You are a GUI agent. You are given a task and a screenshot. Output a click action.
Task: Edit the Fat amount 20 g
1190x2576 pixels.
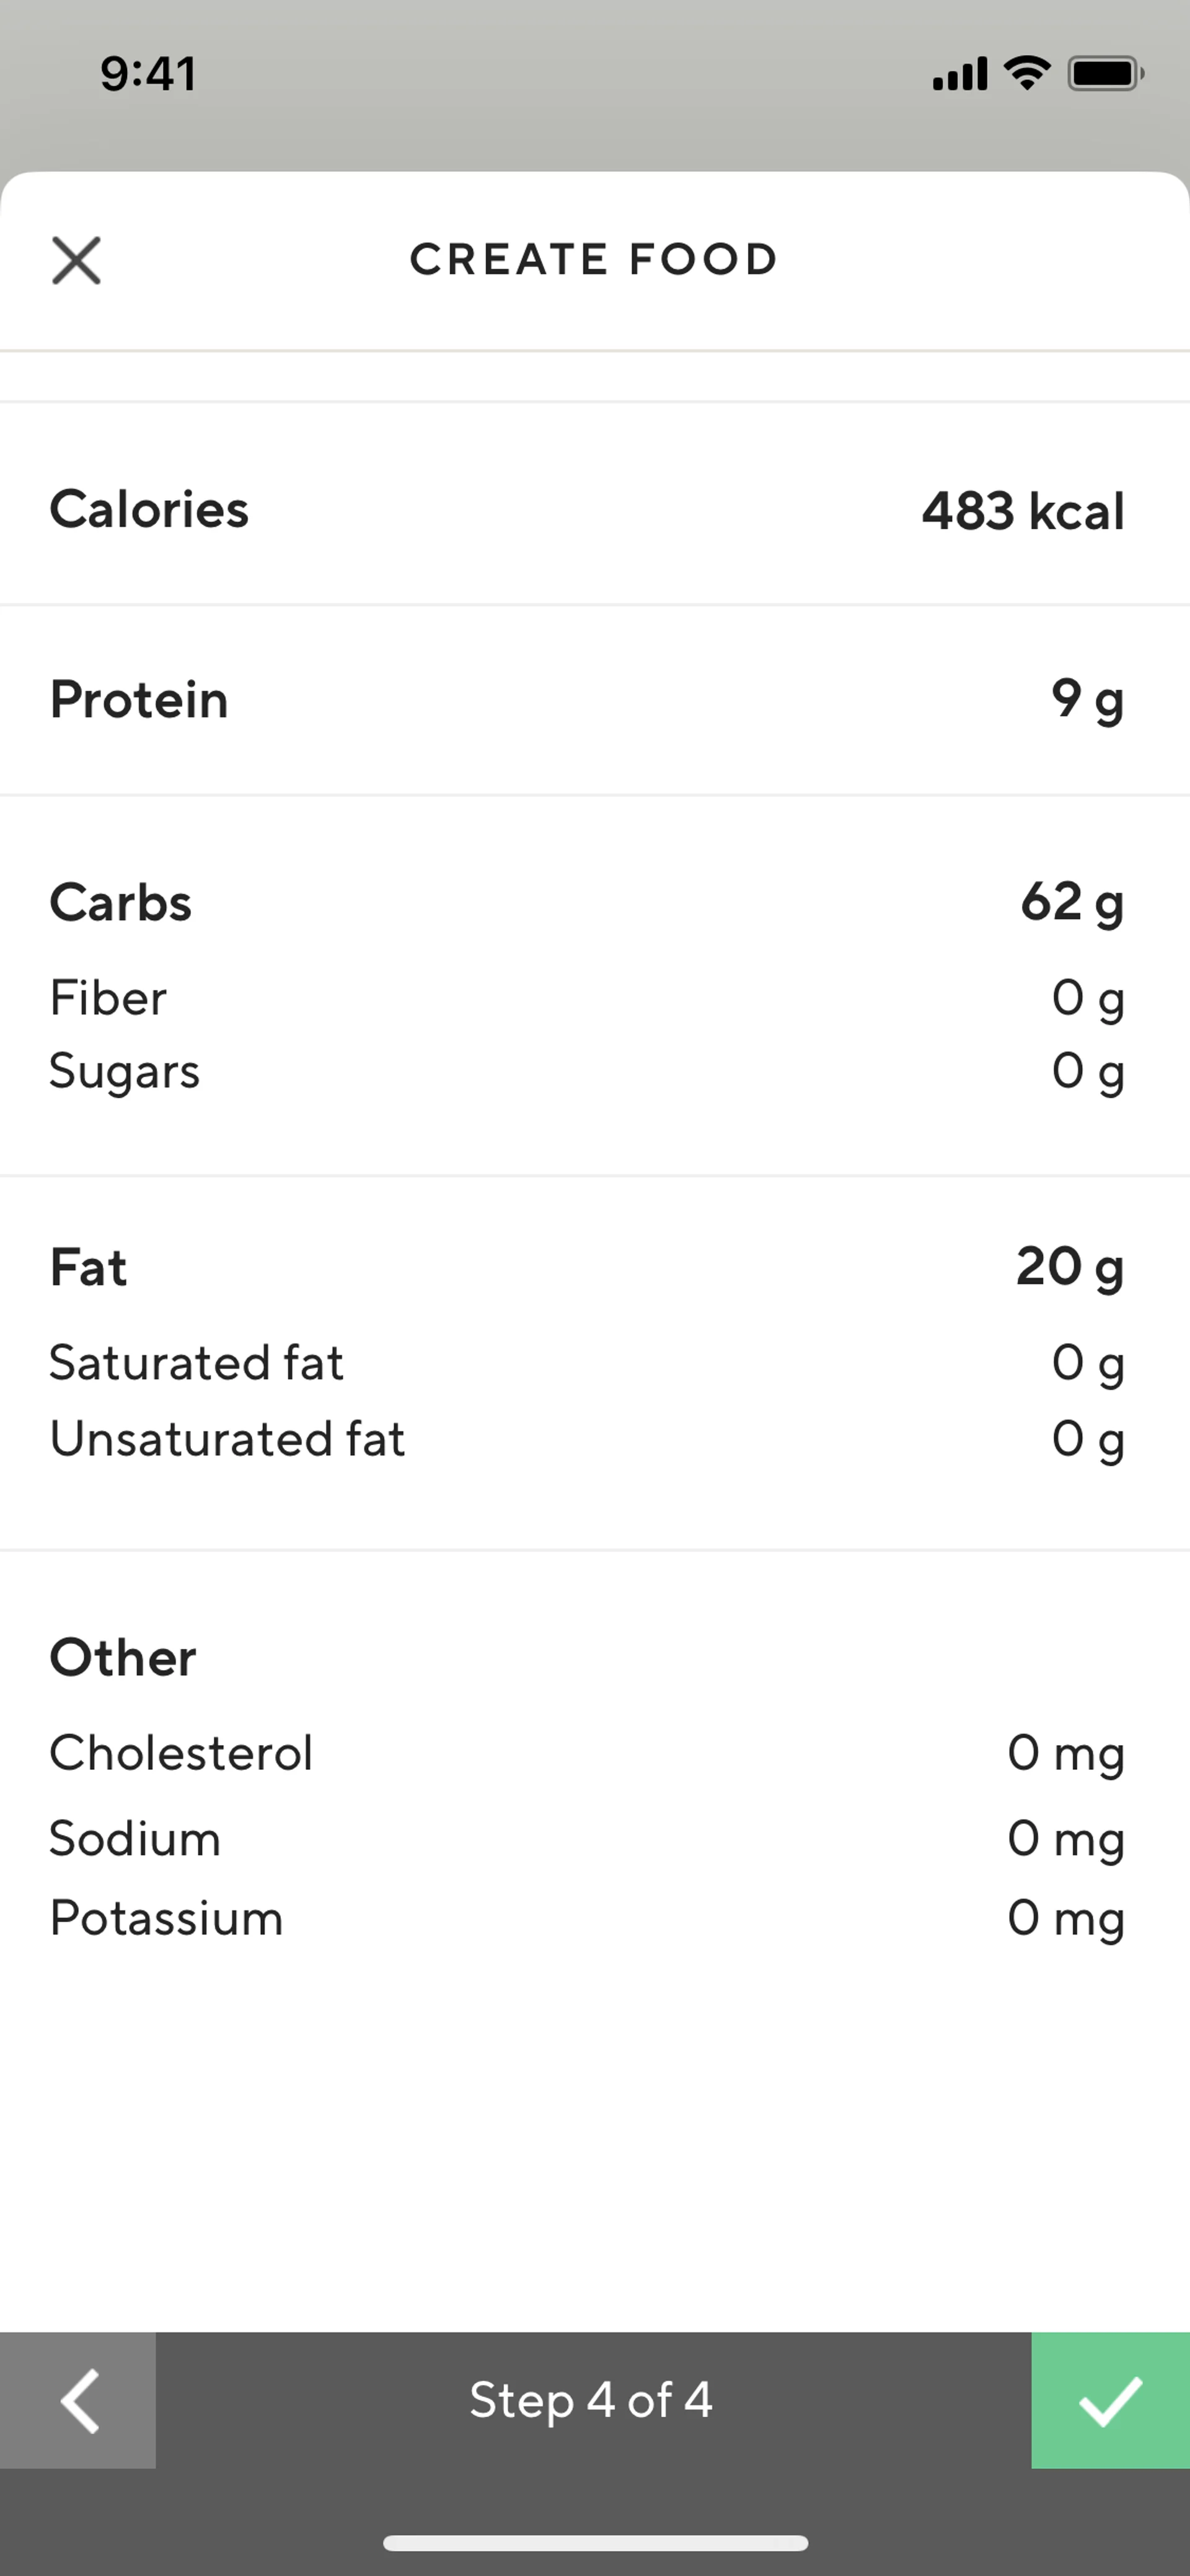[1069, 1267]
